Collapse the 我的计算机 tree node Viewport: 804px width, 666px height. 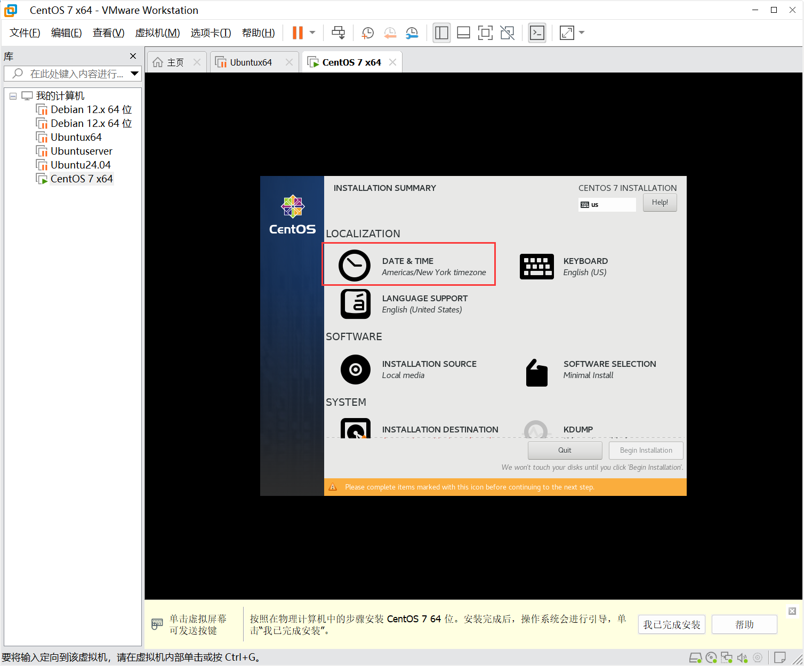(x=13, y=96)
